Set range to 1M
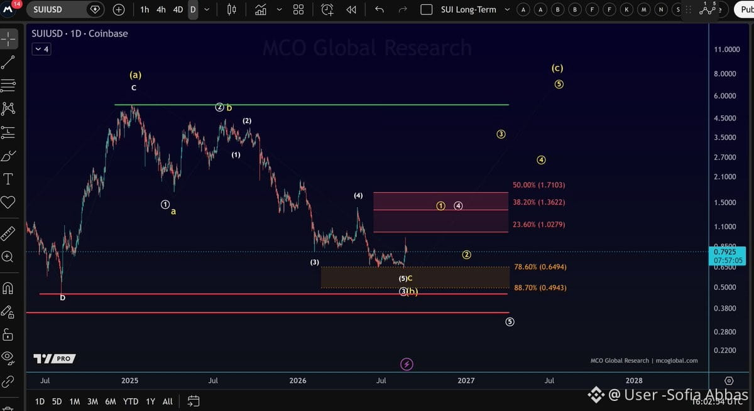 [75, 401]
